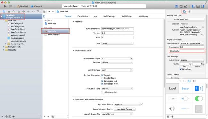Image resolution: width=208 pixels, height=119 pixels.
Task: Toggle the Debug area visibility
Action: click(198, 6)
